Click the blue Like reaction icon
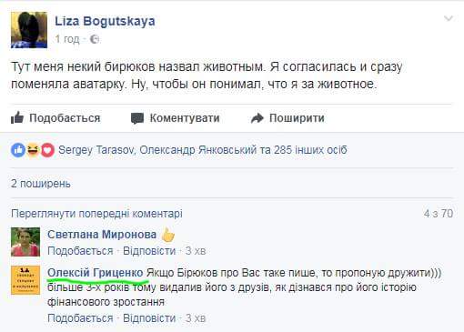Image resolution: width=464 pixels, height=332 pixels. 18,150
